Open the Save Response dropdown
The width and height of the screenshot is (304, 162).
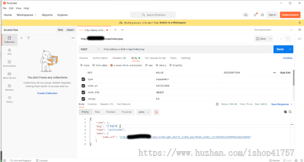282,104
